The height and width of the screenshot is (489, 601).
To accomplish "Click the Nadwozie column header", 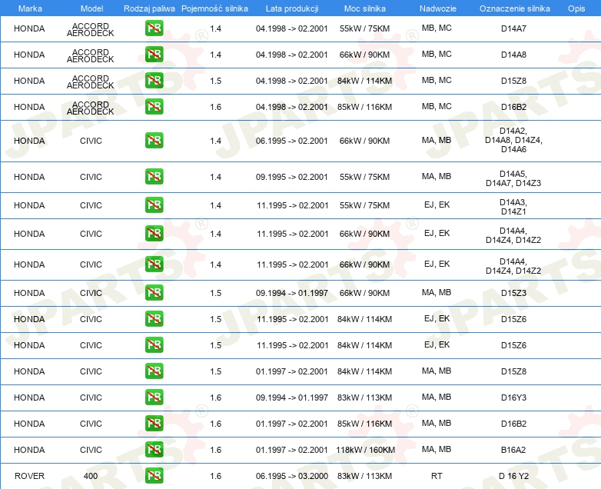I will tap(438, 8).
